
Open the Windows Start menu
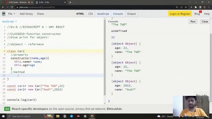click(3, 116)
